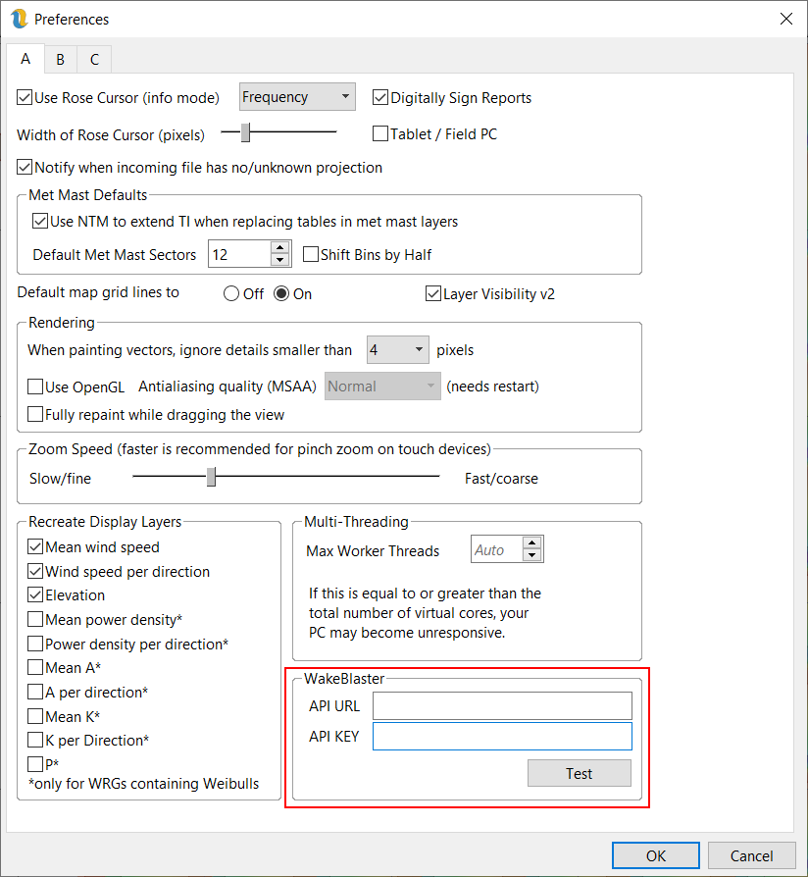The width and height of the screenshot is (808, 877).
Task: Enable Tablet / Field PC option
Action: 381,133
